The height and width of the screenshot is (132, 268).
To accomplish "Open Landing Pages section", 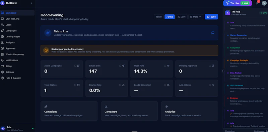I will click(x=17, y=37).
